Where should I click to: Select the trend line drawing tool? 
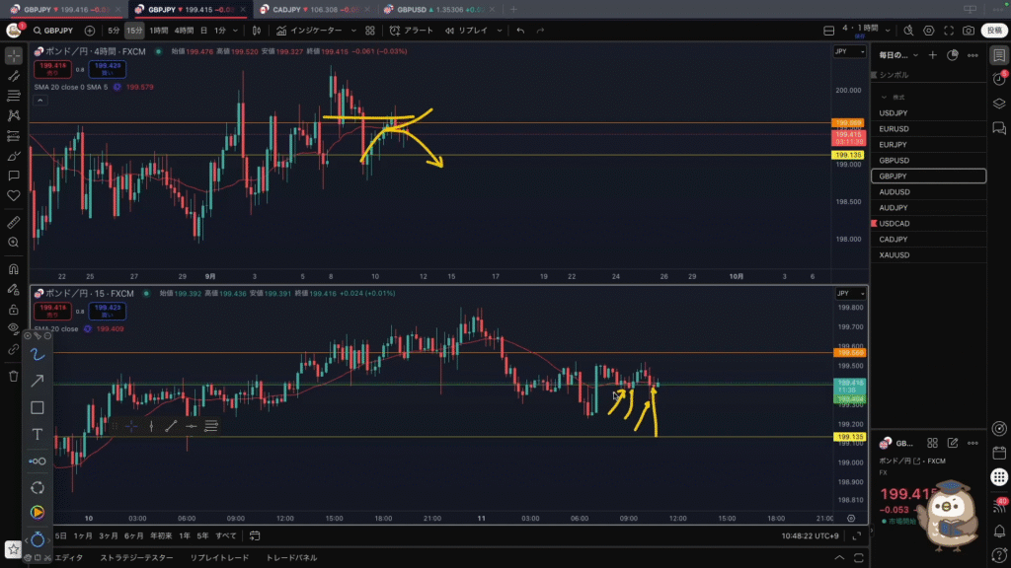click(x=14, y=76)
